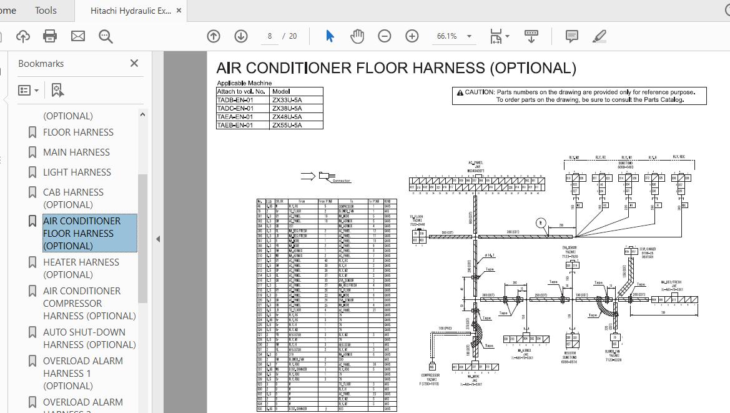Open OVERLOAD ALARM HARNESS 1 bookmark
This screenshot has width=730, height=413.
click(83, 374)
